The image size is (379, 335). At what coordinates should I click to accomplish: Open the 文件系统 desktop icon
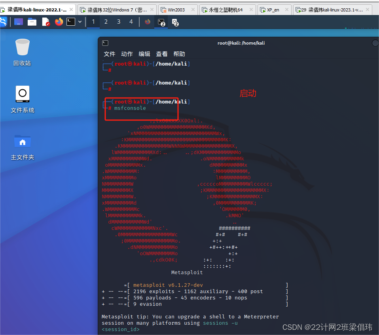23,99
